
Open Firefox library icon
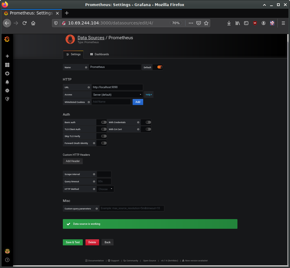[237, 23]
